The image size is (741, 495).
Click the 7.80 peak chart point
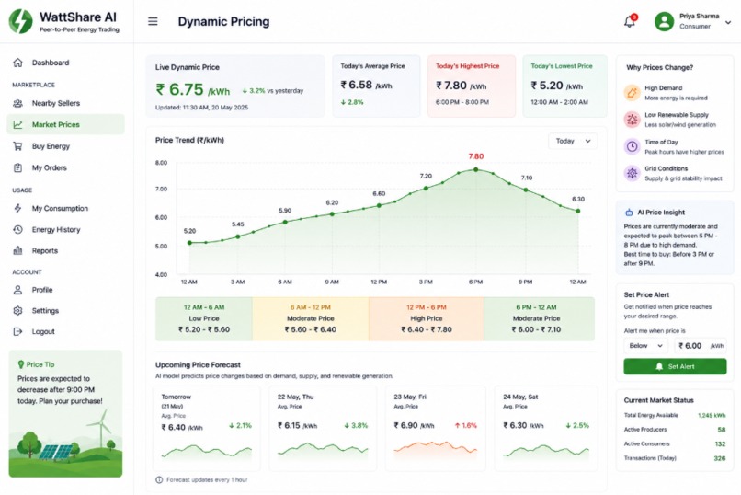click(x=476, y=169)
